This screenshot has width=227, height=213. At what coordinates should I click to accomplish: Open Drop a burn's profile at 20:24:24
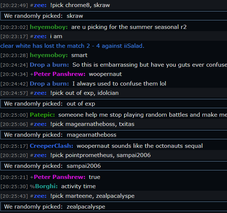[50, 65]
